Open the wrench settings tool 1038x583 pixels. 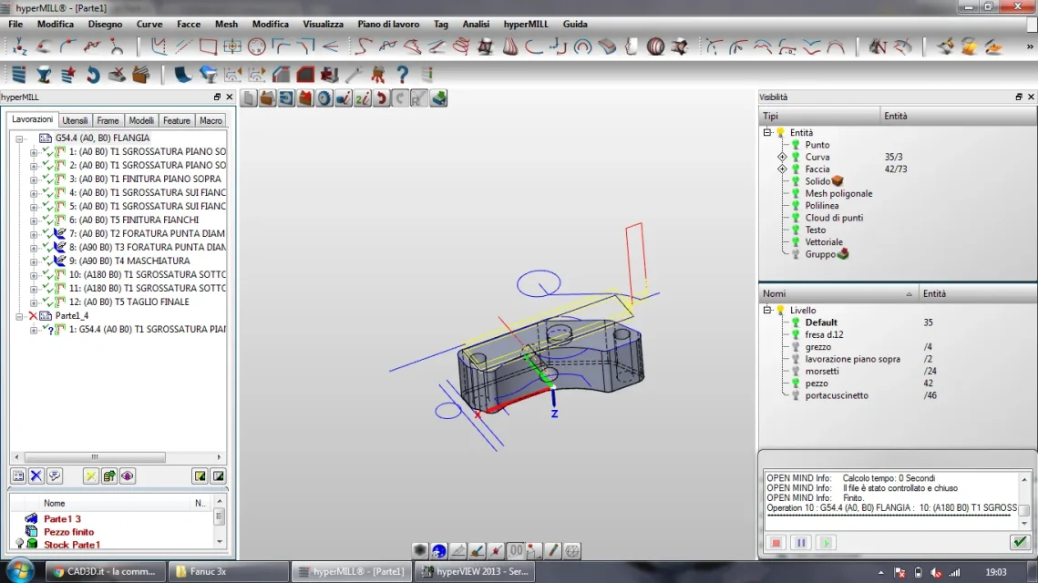[x=354, y=74]
